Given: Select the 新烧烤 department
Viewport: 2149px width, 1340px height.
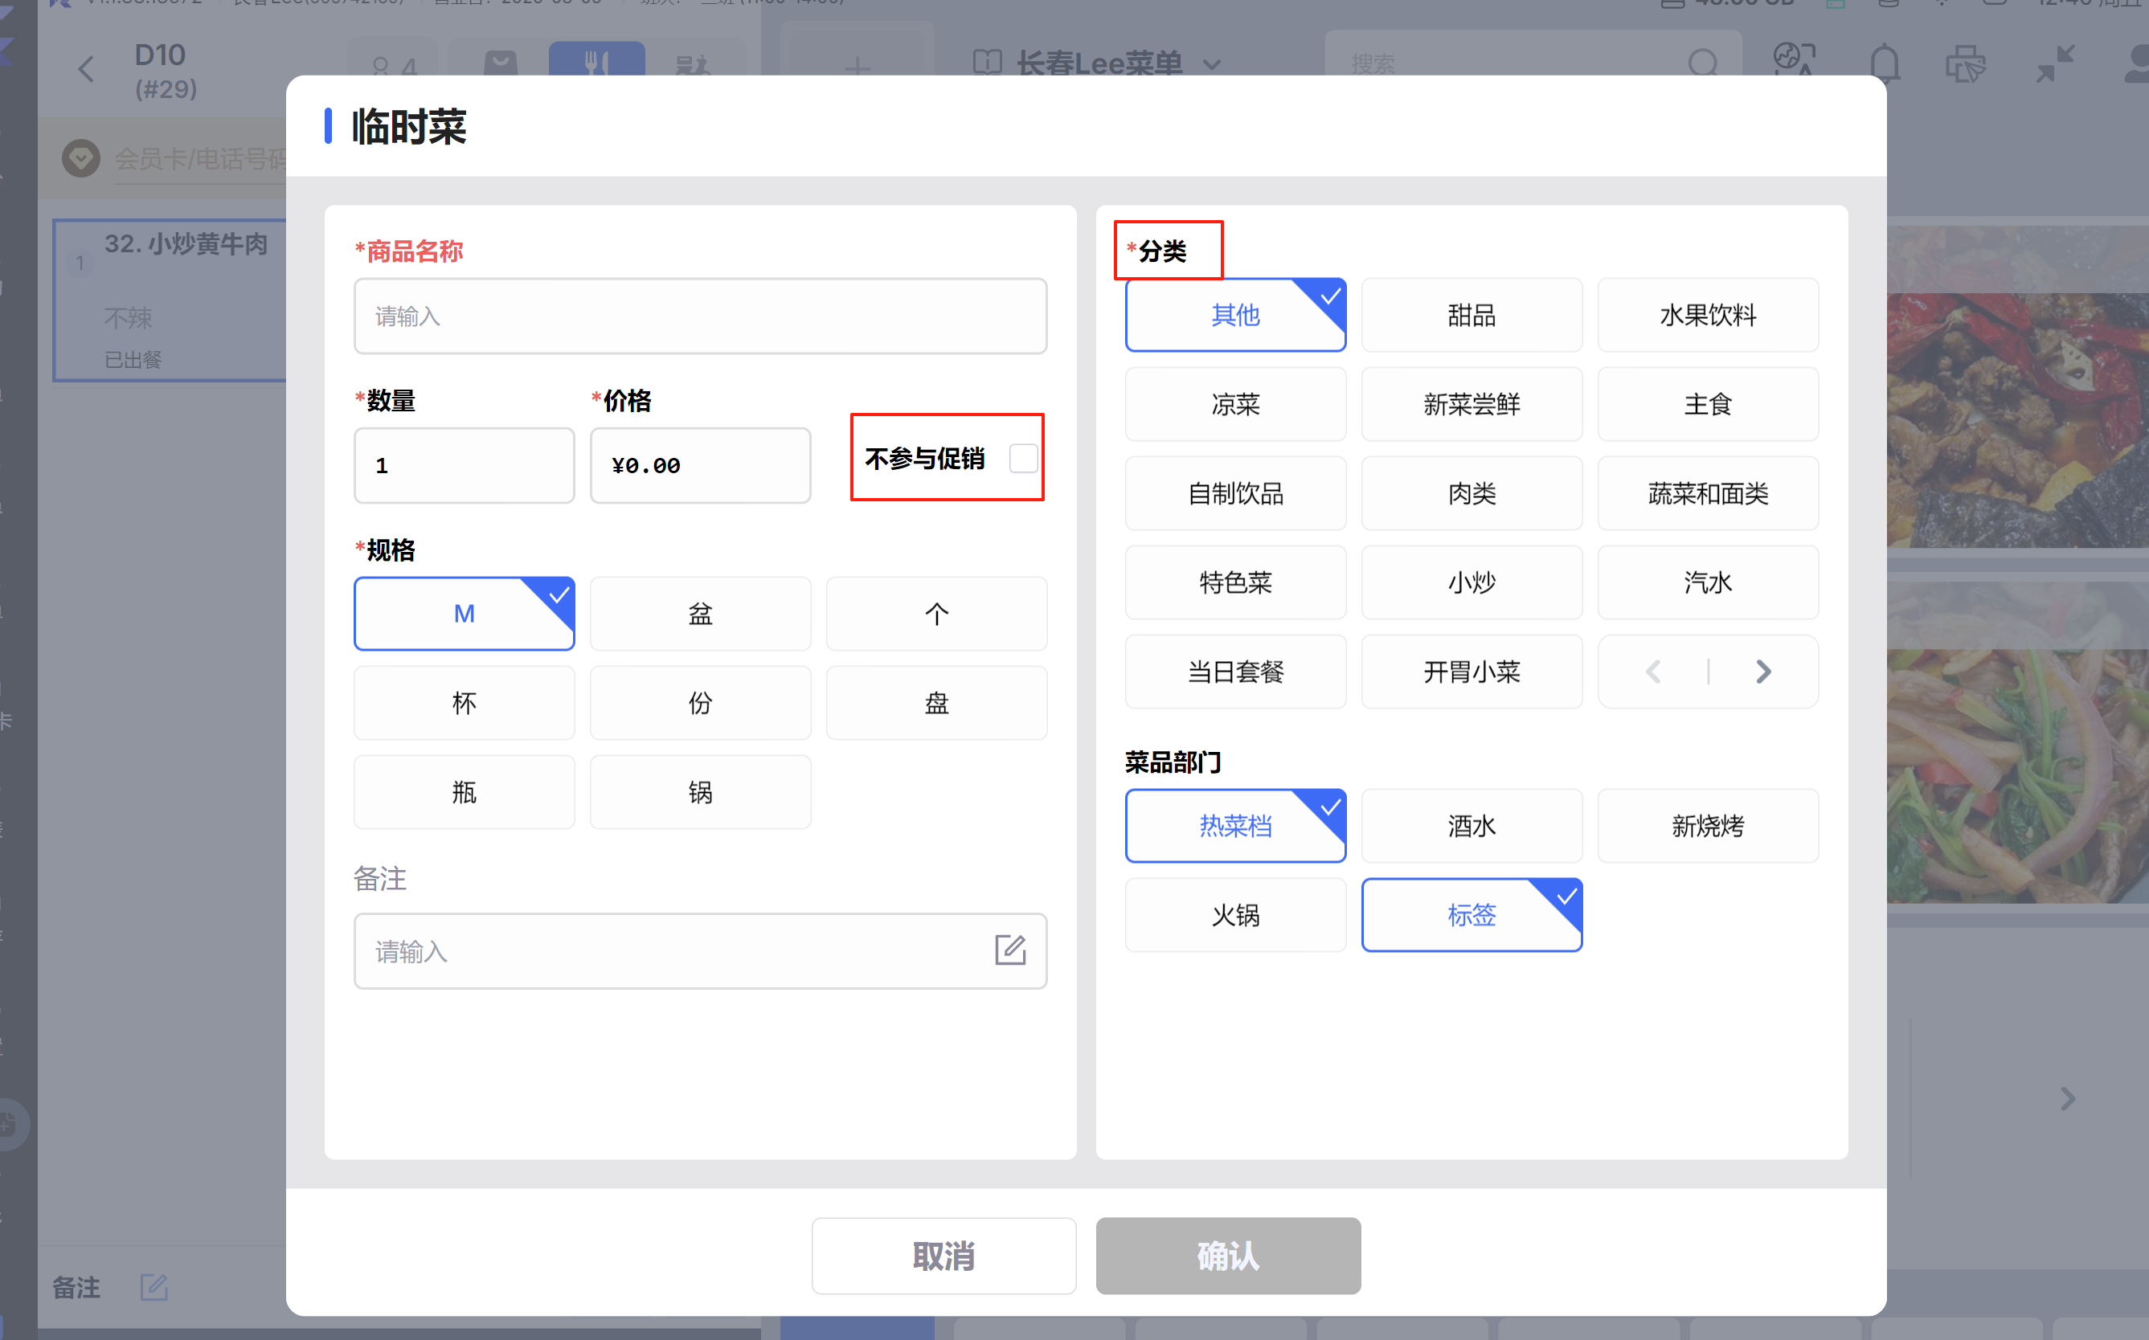Looking at the screenshot, I should pyautogui.click(x=1708, y=826).
